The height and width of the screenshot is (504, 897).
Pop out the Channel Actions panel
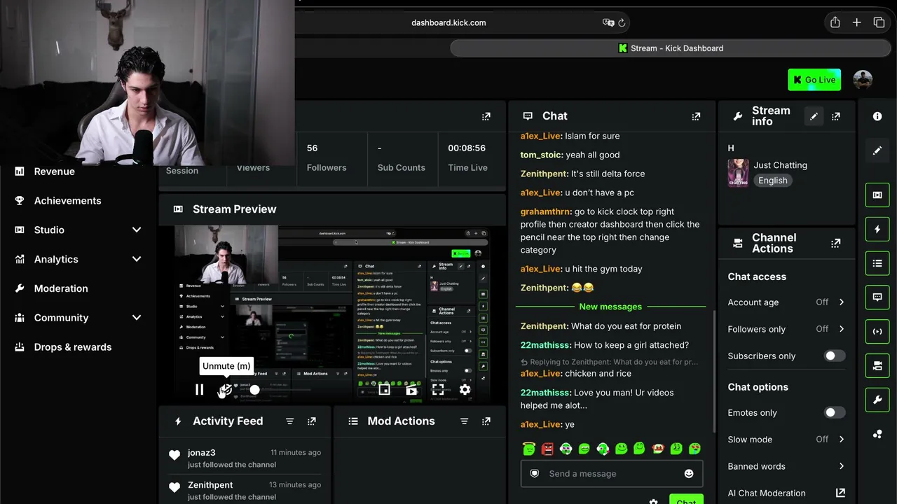(835, 243)
